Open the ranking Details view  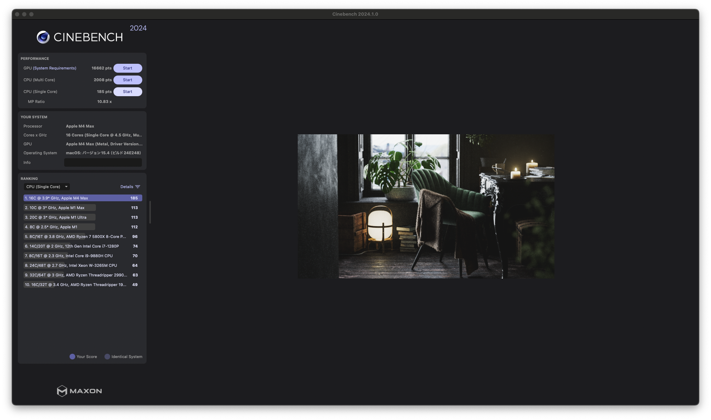(x=127, y=187)
